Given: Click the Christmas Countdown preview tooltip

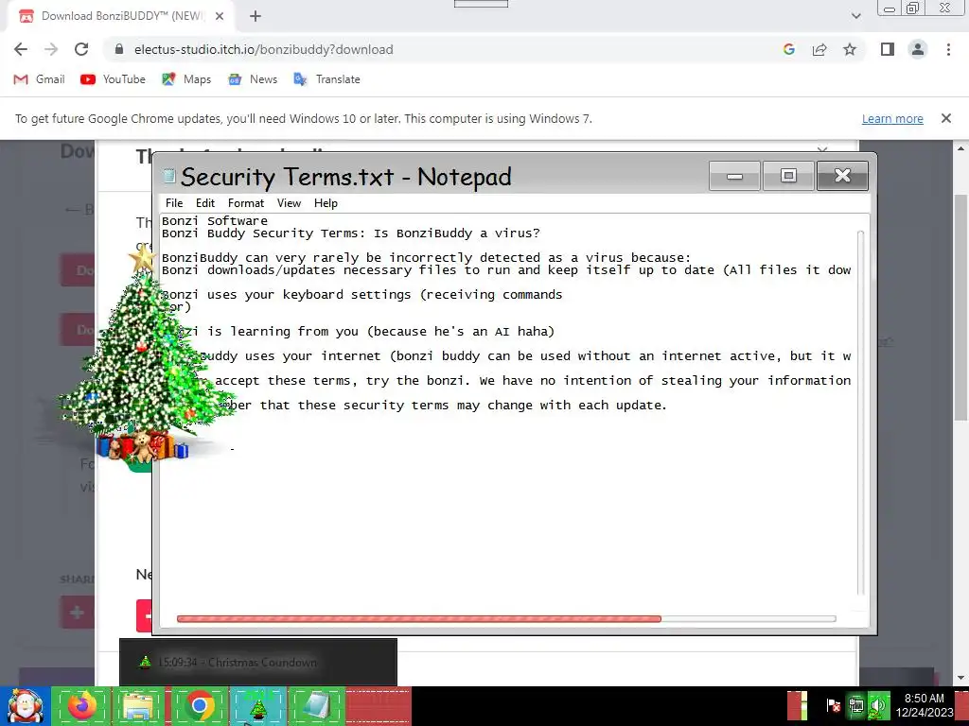Looking at the screenshot, I should 258,663.
